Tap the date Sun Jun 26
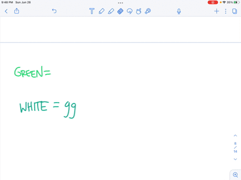 pos(23,2)
